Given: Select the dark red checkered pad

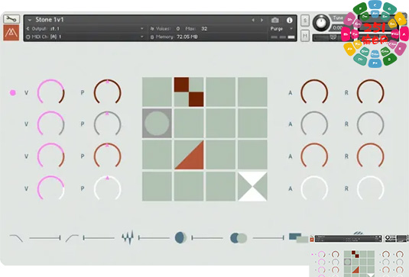Looking at the screenshot, I should click(x=189, y=92).
